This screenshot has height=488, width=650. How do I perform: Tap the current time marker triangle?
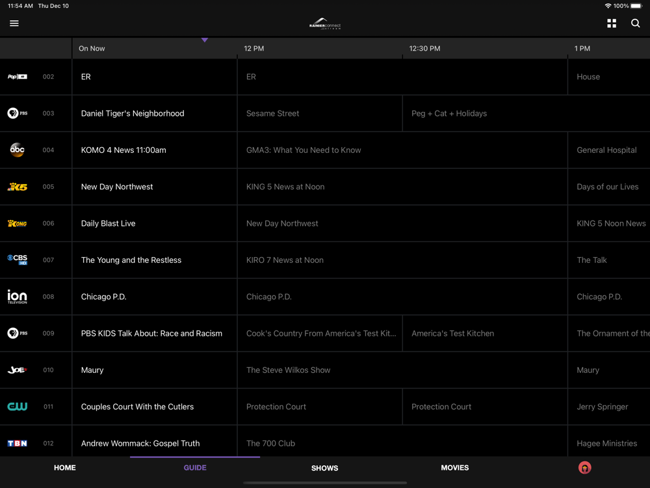pyautogui.click(x=204, y=40)
